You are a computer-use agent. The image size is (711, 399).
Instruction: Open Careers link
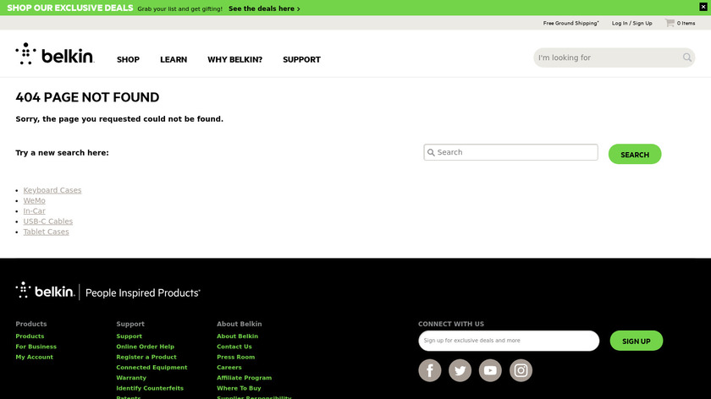229,367
